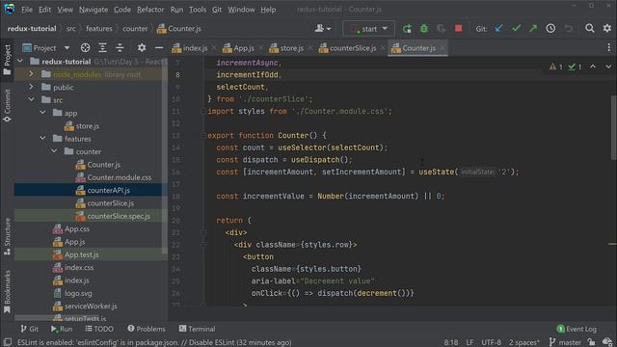Viewport: 617px width, 347px height.
Task: Open the Git tool window button
Action: point(30,329)
